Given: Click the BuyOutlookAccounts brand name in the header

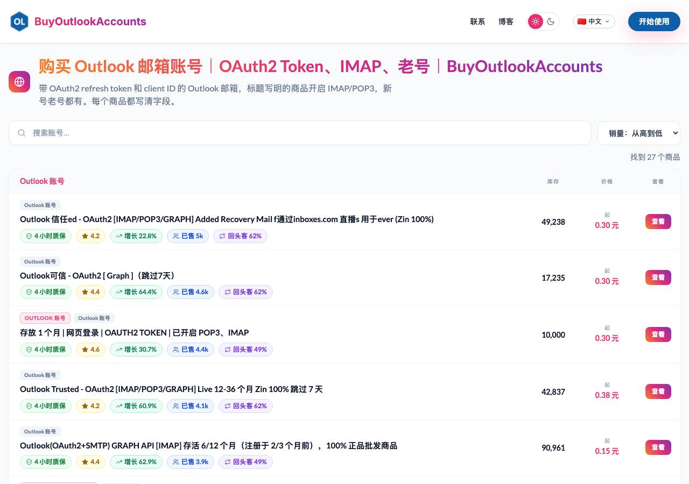Looking at the screenshot, I should pos(90,22).
